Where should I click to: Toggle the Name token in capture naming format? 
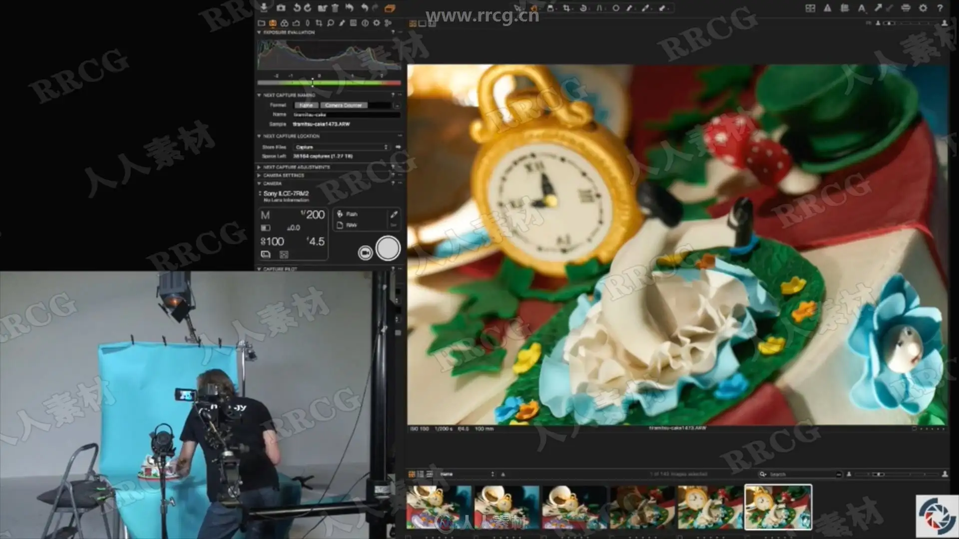[x=306, y=105]
